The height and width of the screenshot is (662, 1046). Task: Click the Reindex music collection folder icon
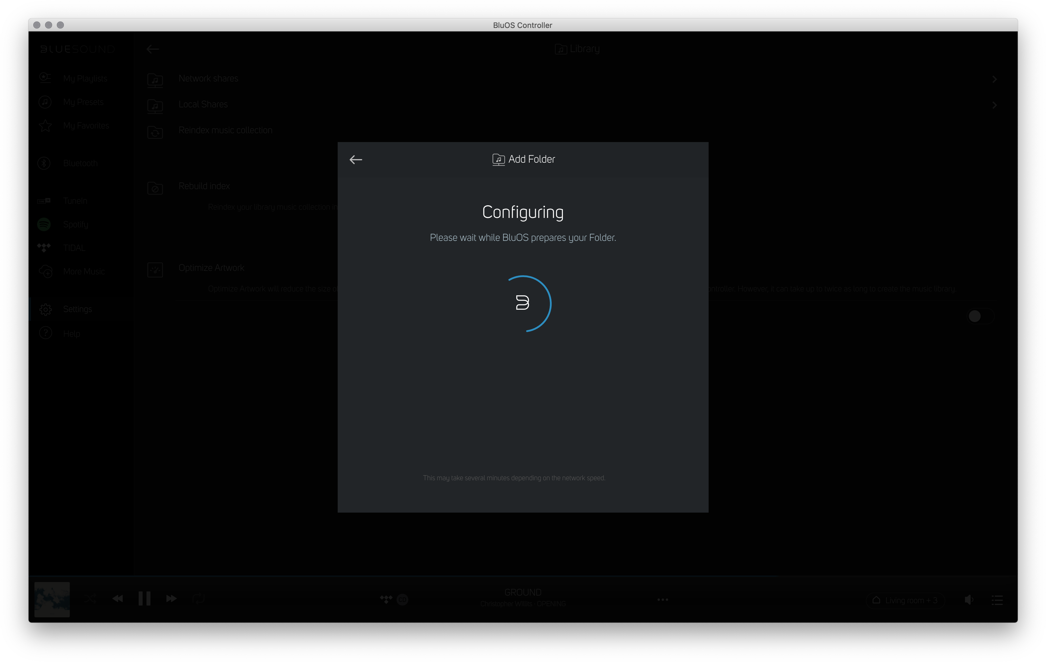pyautogui.click(x=155, y=132)
